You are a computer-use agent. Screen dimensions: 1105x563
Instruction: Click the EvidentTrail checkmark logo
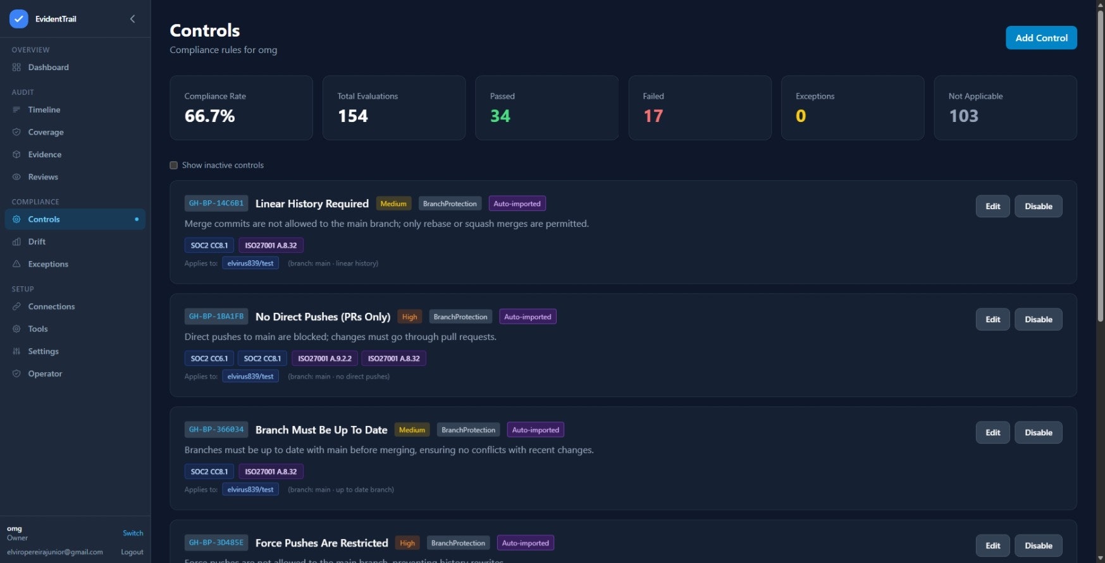click(19, 19)
